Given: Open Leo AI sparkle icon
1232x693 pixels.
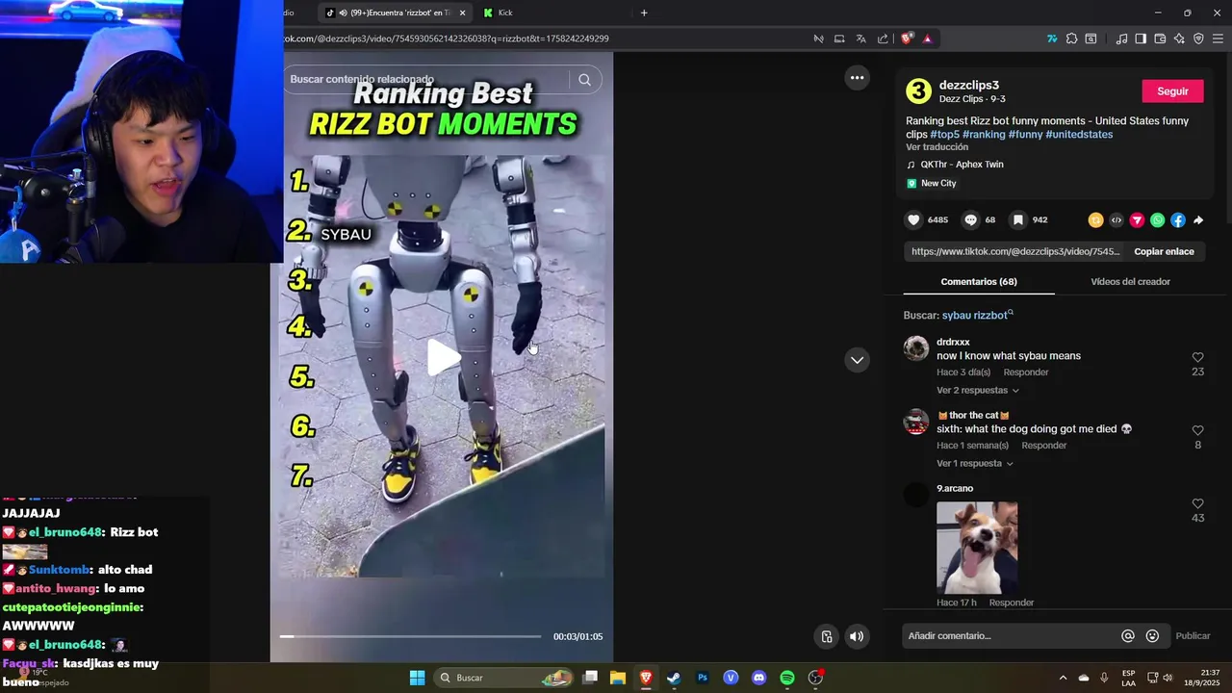Looking at the screenshot, I should click(x=1179, y=38).
